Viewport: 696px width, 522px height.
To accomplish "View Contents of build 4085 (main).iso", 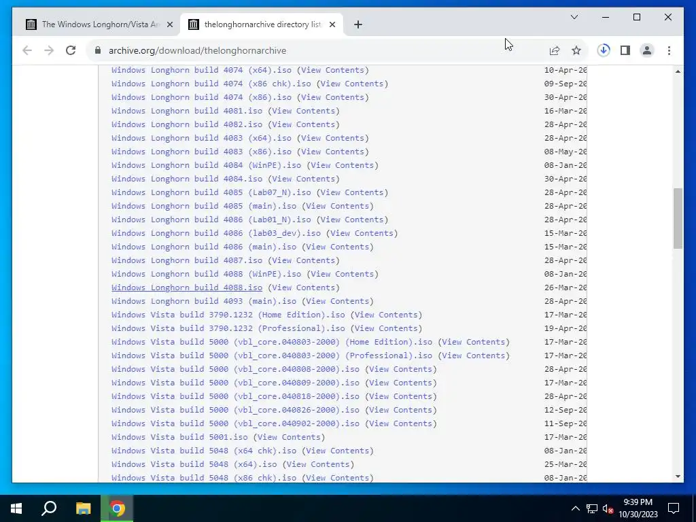I will 338,206.
